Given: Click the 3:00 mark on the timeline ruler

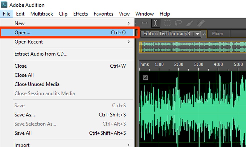Looking at the screenshot, I should coord(199,65).
